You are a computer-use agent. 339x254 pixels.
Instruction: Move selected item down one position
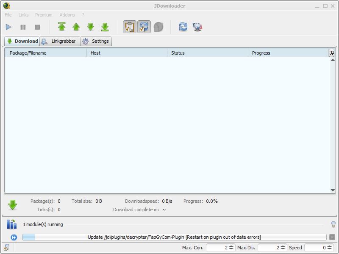pyautogui.click(x=91, y=27)
